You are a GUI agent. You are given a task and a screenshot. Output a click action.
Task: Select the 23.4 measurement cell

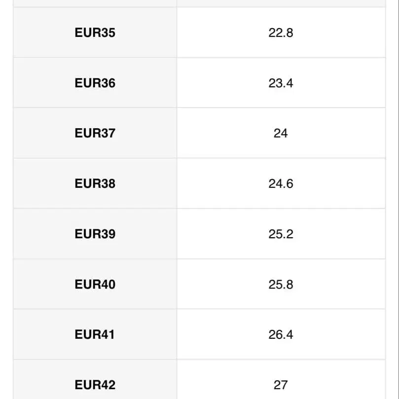coord(281,83)
